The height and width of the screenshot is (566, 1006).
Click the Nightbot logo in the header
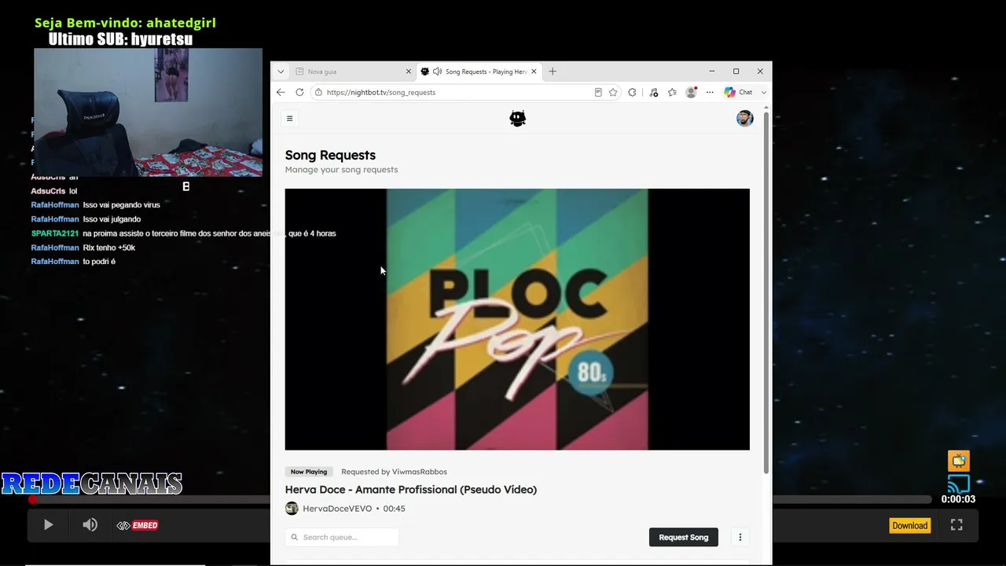(517, 119)
